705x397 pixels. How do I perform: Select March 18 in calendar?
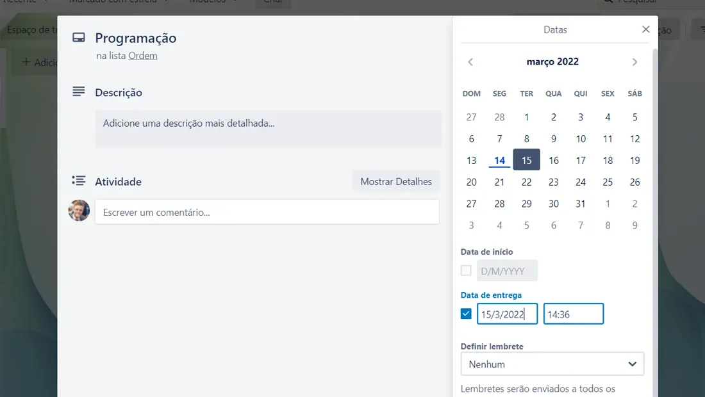(x=608, y=160)
